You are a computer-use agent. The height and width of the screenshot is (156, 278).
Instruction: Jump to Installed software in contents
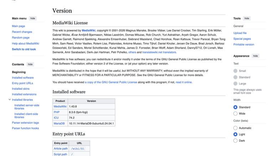(23, 77)
